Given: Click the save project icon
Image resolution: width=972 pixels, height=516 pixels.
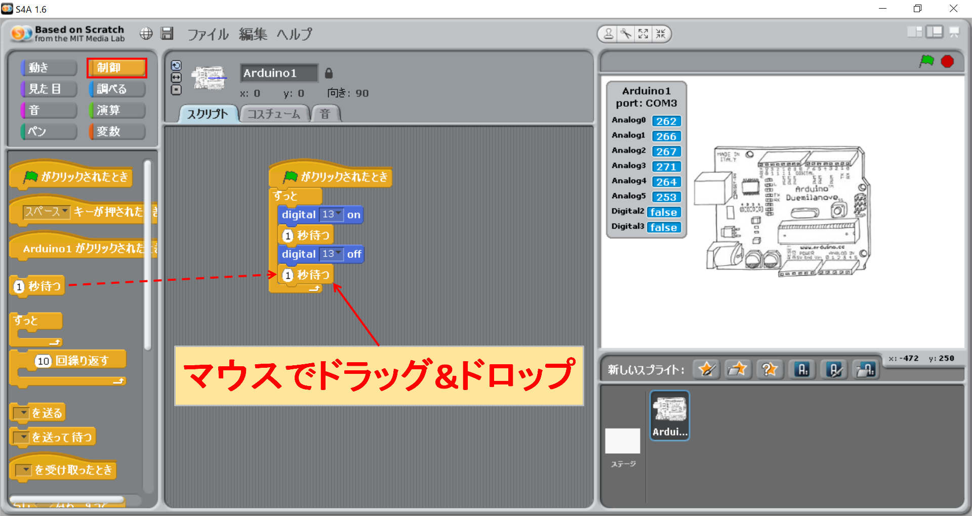Looking at the screenshot, I should (167, 33).
